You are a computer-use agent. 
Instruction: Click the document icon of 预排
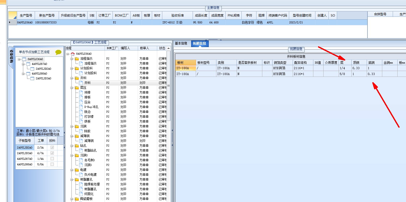[x=81, y=92]
